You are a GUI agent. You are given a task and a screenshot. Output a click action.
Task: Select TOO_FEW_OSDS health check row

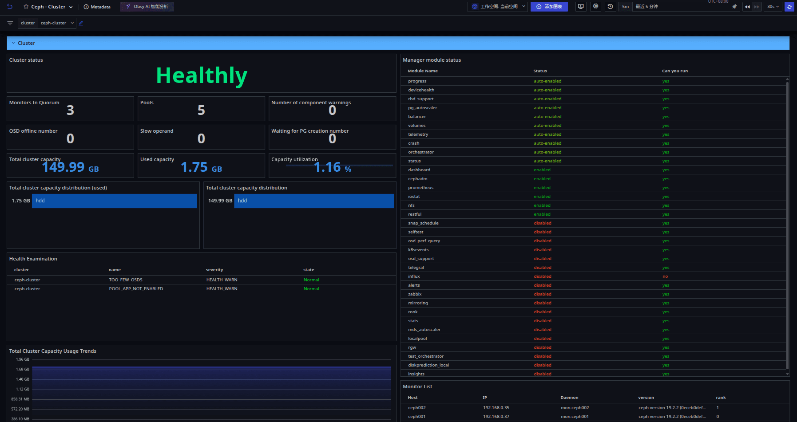click(201, 280)
